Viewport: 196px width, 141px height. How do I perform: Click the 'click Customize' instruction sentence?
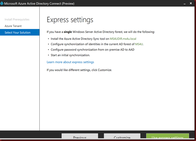pyautogui.click(x=79, y=70)
